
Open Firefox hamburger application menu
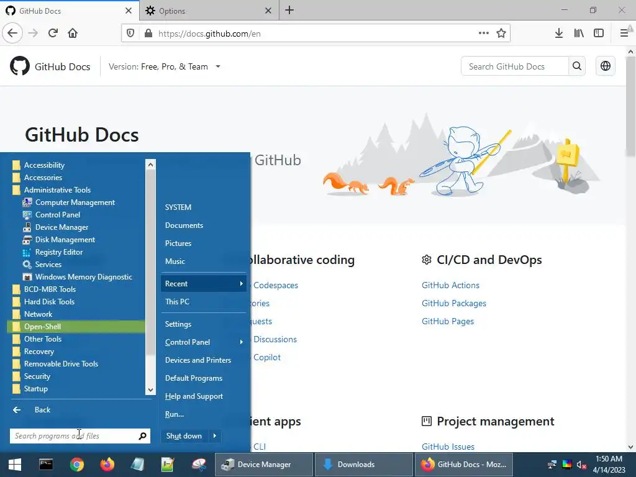[624, 34]
